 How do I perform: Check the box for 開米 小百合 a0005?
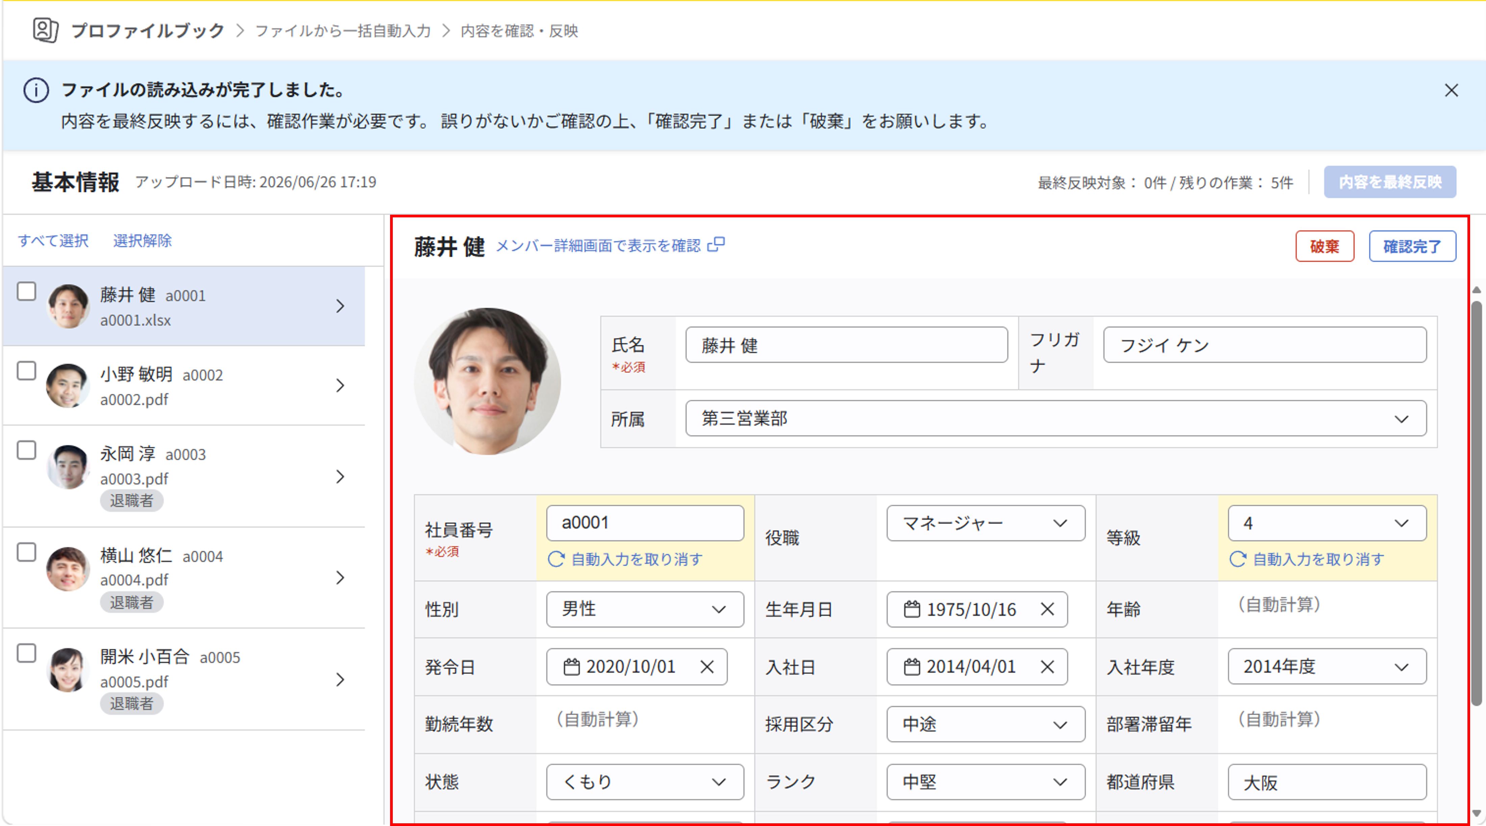tap(27, 654)
